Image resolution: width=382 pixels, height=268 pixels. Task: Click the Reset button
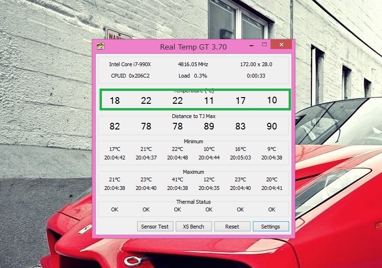[x=232, y=227]
